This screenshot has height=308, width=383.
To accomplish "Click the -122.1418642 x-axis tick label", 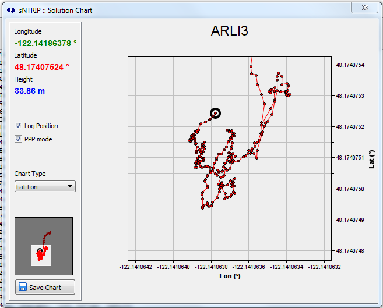I will pos(135,267).
